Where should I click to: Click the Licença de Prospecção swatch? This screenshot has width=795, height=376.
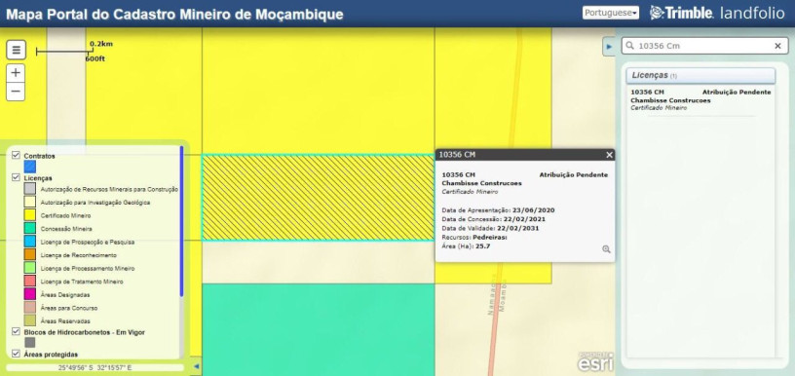(30, 242)
